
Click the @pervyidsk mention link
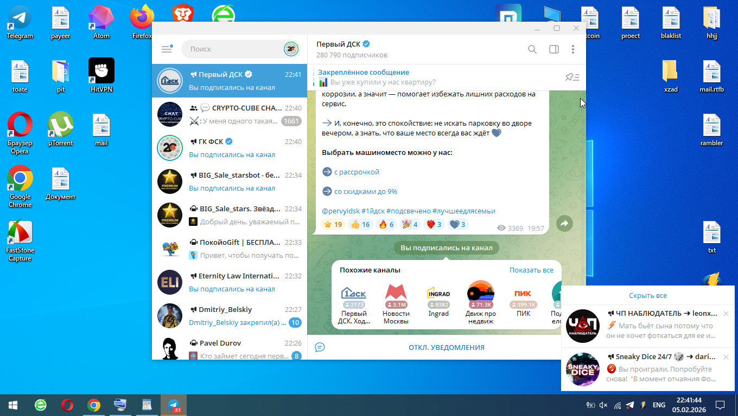pyautogui.click(x=340, y=211)
